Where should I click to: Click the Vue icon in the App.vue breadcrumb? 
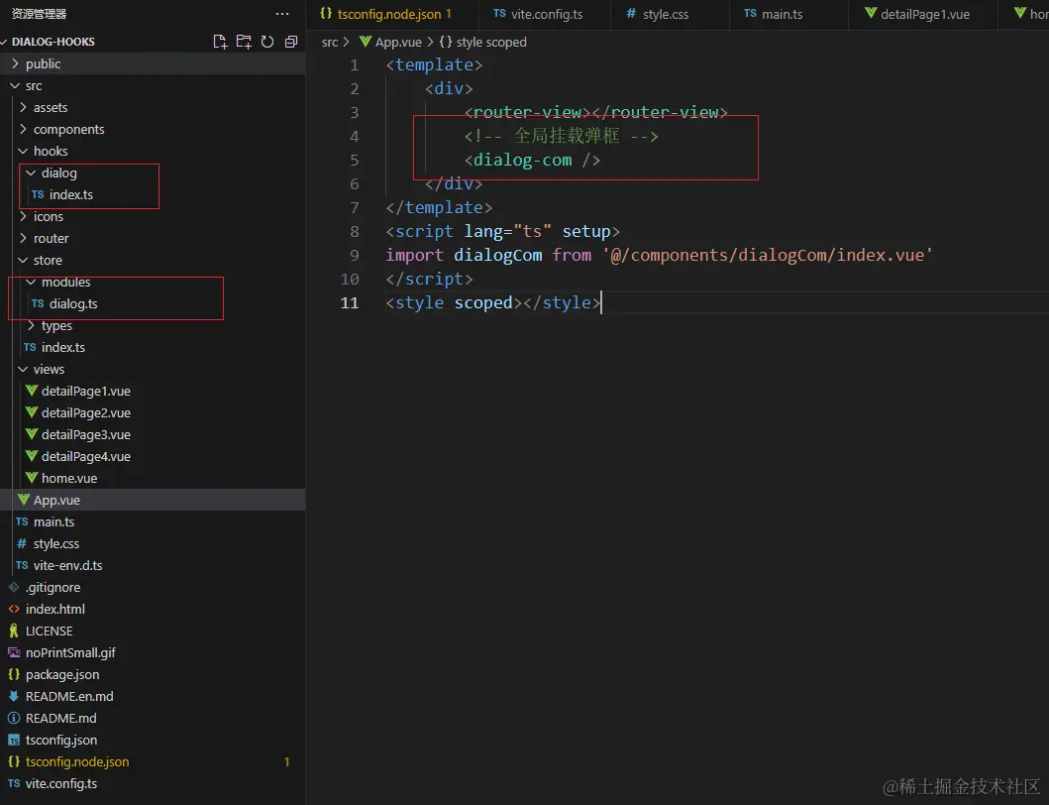click(366, 42)
